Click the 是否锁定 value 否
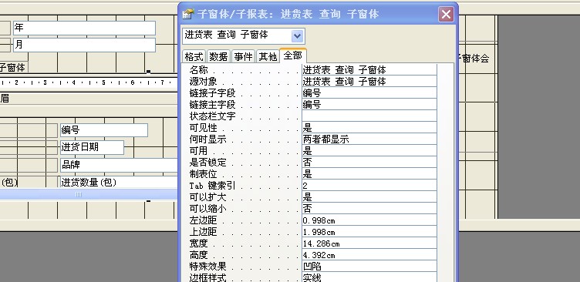Image resolution: width=580 pixels, height=282 pixels. (369, 163)
